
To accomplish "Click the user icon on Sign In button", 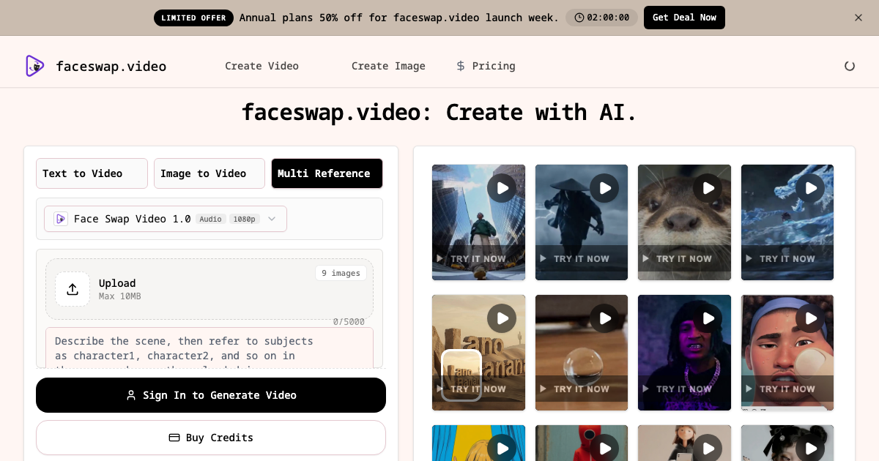I will click(131, 395).
